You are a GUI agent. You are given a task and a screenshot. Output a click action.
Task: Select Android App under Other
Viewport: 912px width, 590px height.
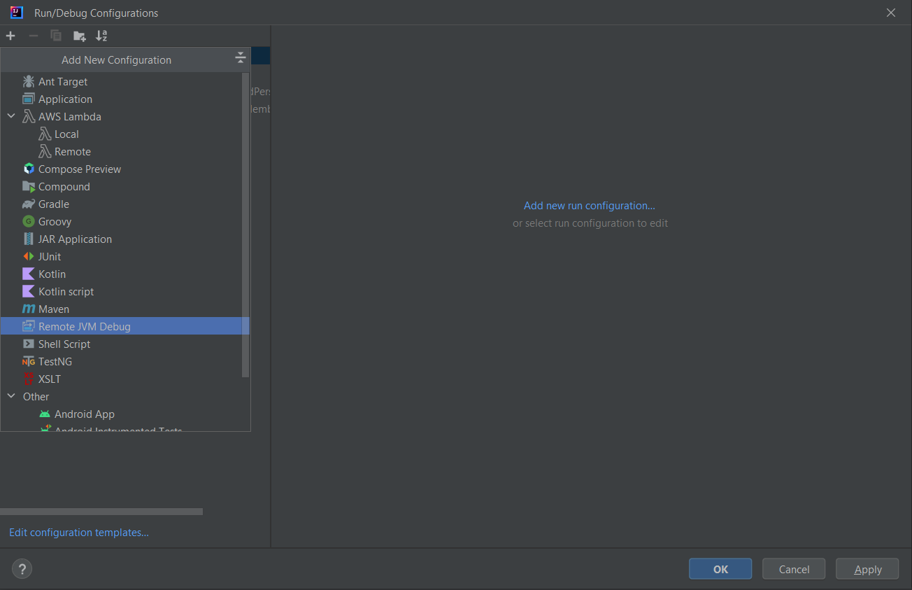point(84,414)
